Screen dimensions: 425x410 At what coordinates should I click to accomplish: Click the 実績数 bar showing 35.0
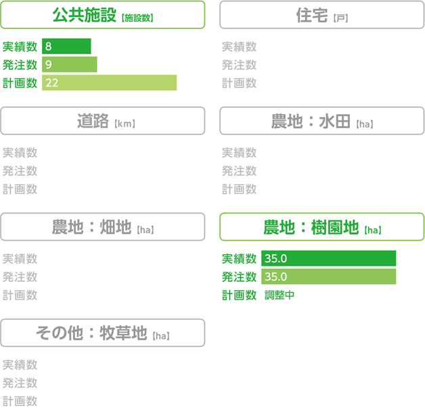click(328, 258)
